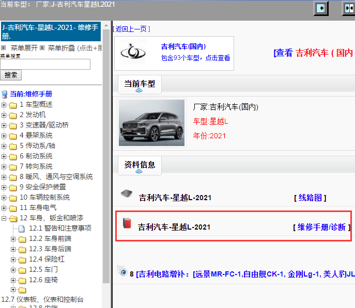Expand 1 车型概述 node

[4, 105]
